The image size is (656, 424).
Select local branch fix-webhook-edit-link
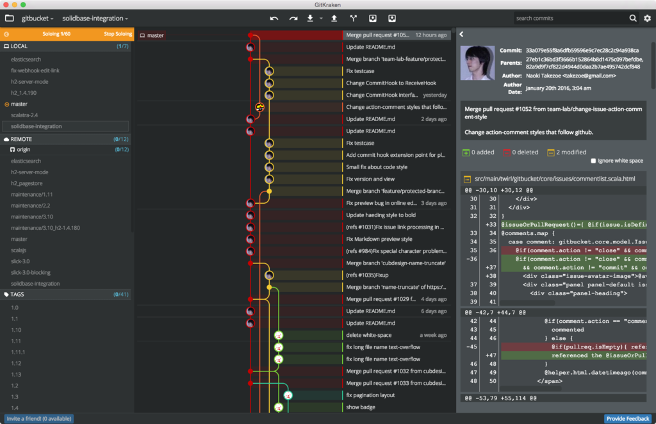tap(35, 70)
